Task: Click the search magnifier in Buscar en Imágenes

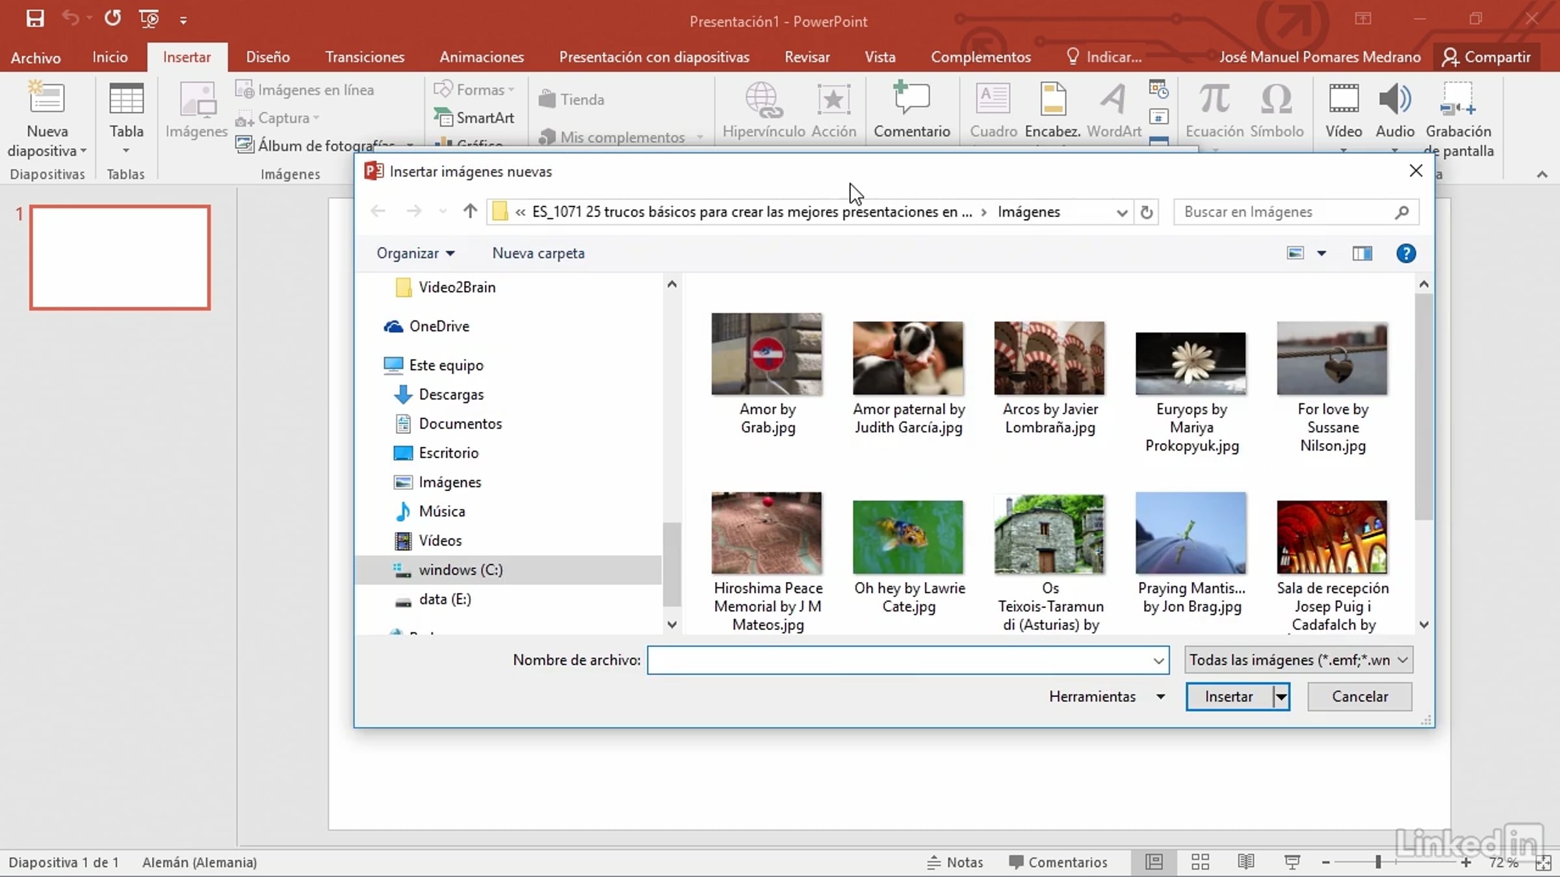Action: pyautogui.click(x=1401, y=212)
